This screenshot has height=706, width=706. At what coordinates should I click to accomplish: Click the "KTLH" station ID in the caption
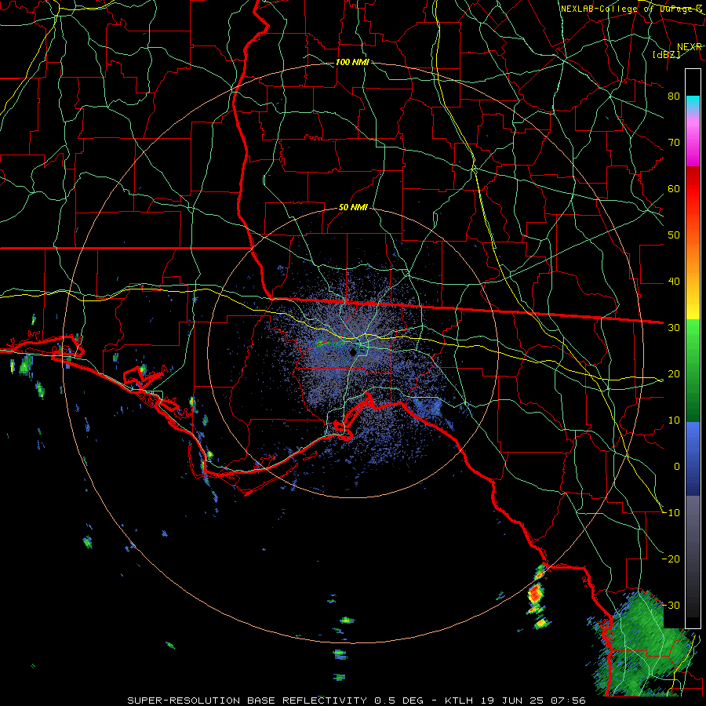pos(460,701)
